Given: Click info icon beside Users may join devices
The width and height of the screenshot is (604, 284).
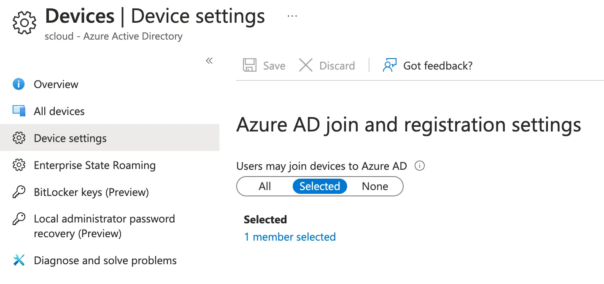Looking at the screenshot, I should point(419,166).
